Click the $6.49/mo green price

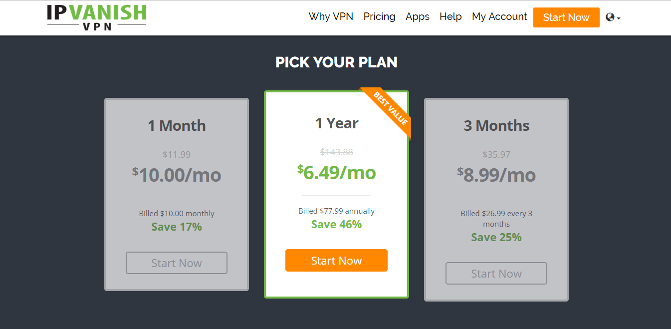point(337,172)
